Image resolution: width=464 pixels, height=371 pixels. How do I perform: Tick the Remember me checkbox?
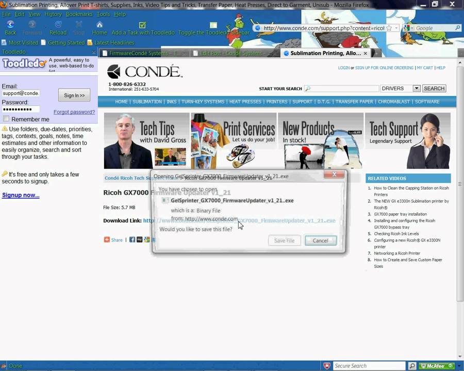(x=6, y=119)
